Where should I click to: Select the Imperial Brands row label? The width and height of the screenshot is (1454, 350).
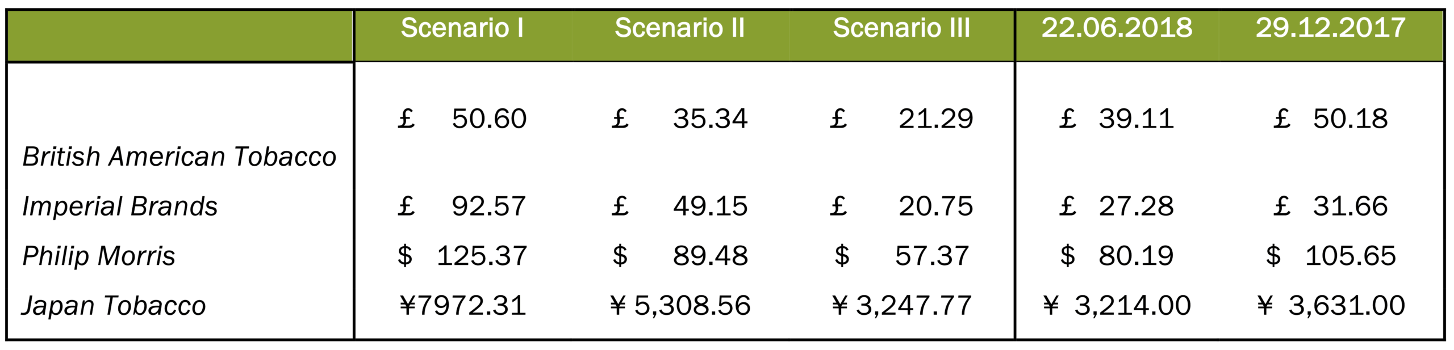click(x=120, y=206)
